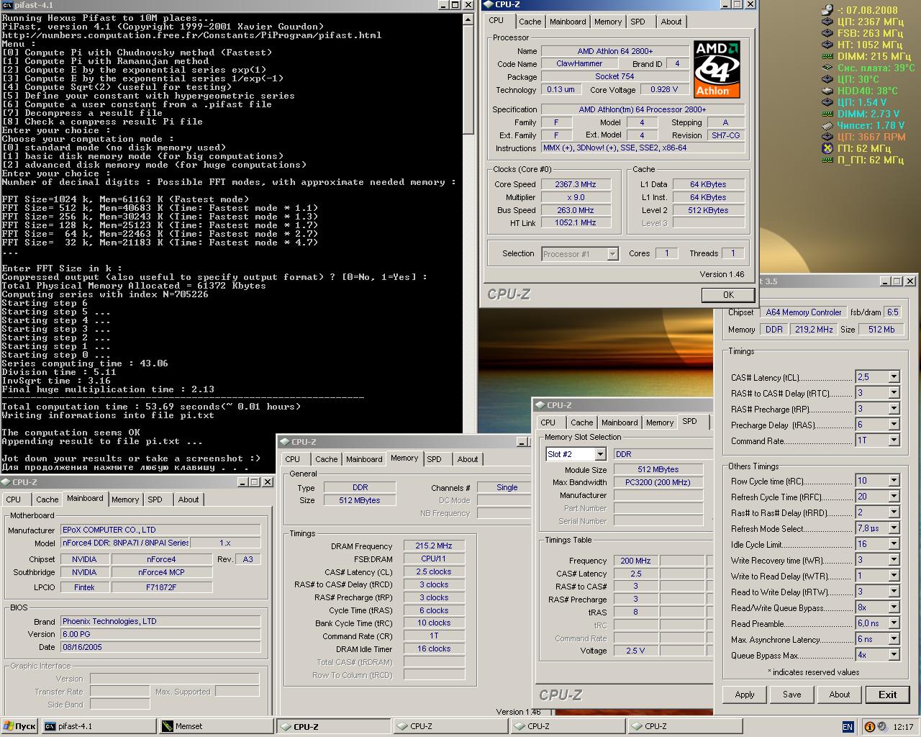921x737 pixels.
Task: Click the fan 3667 RPM sidebar icon
Action: [x=827, y=137]
